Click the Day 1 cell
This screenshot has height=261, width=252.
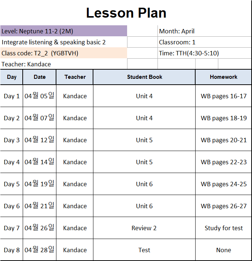coord(11,96)
